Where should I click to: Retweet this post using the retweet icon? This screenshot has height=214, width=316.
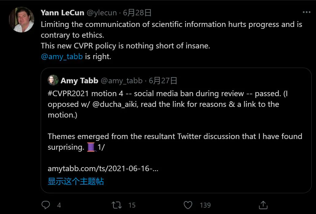point(117,205)
